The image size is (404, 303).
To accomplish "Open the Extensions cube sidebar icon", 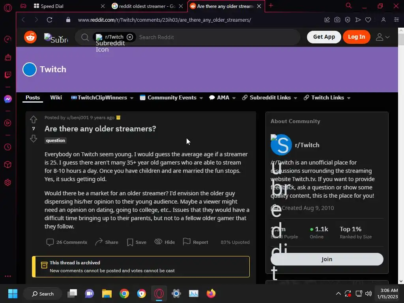I will coord(8,165).
